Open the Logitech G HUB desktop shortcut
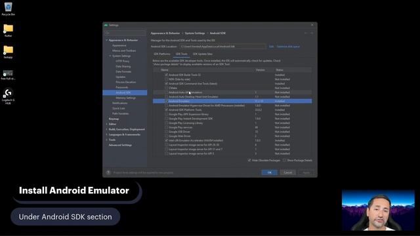Image resolution: width=420 pixels, height=236 pixels. pos(8,96)
